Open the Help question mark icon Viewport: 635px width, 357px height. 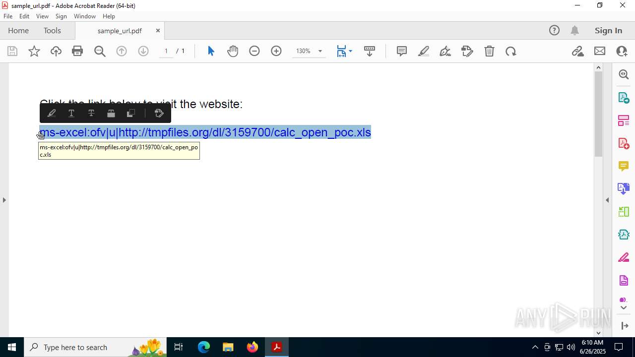[x=554, y=30]
